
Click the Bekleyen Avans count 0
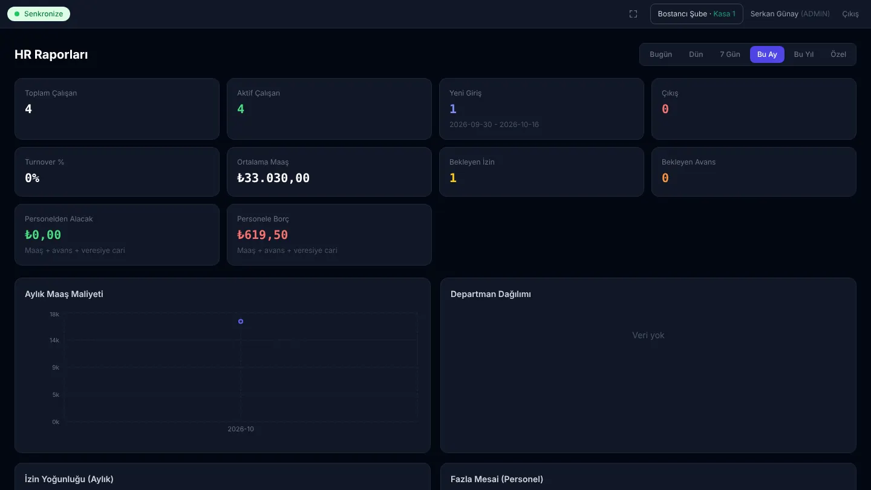(x=665, y=178)
